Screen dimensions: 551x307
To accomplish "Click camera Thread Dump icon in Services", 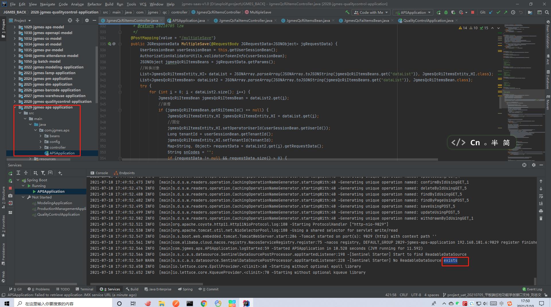I will pyautogui.click(x=10, y=196).
